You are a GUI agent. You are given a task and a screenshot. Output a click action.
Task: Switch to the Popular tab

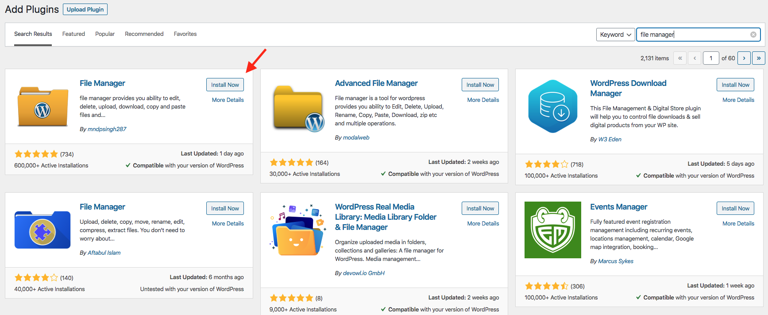point(105,34)
